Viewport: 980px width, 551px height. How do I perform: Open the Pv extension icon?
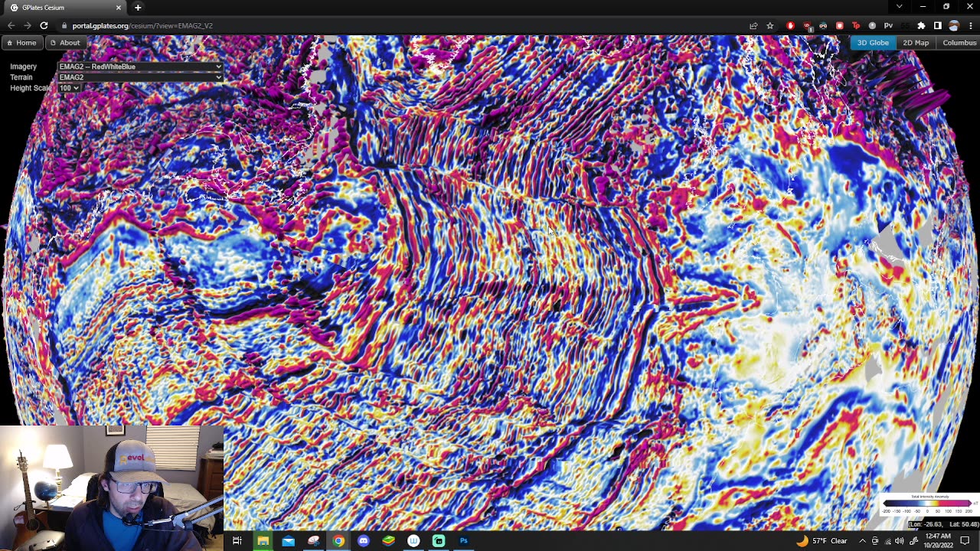(x=888, y=26)
